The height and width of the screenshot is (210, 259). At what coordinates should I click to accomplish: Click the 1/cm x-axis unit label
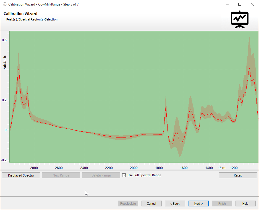click(x=221, y=168)
